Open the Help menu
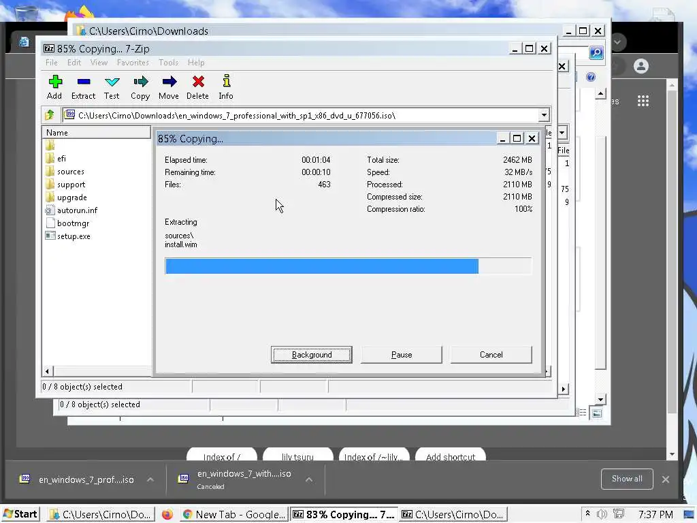This screenshot has height=523, width=697. coord(196,63)
